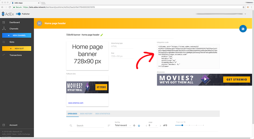Viewport: 254px width, 139px height.
Task: Click the browser address bar URL
Action: pos(59,7)
